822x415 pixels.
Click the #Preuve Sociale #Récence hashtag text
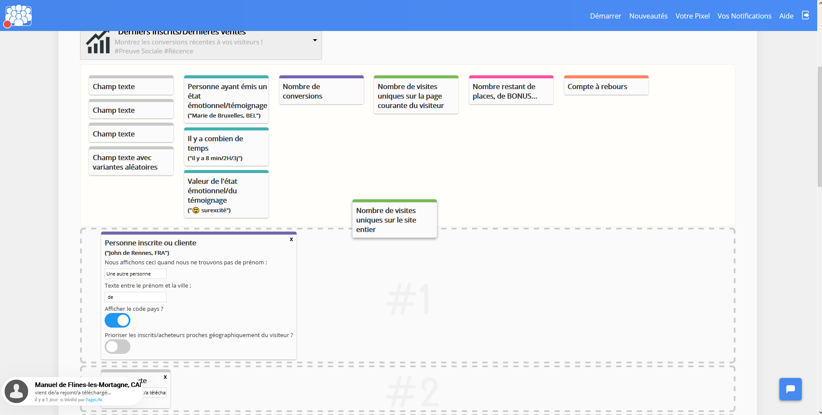point(154,51)
